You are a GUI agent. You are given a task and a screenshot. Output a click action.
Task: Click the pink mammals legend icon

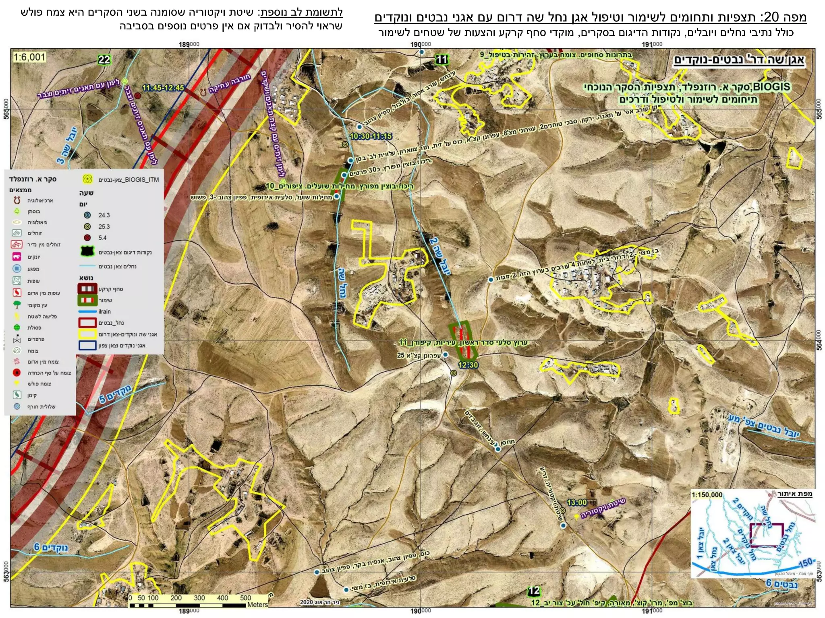17,256
